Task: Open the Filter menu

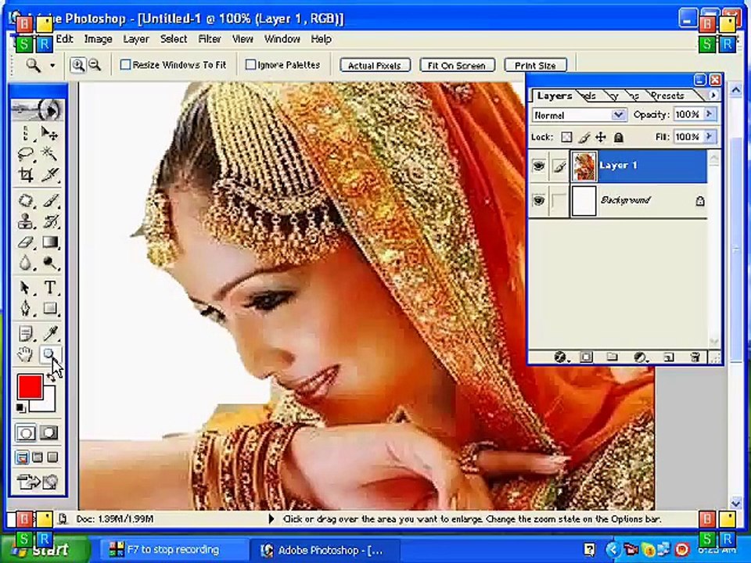Action: (x=210, y=39)
